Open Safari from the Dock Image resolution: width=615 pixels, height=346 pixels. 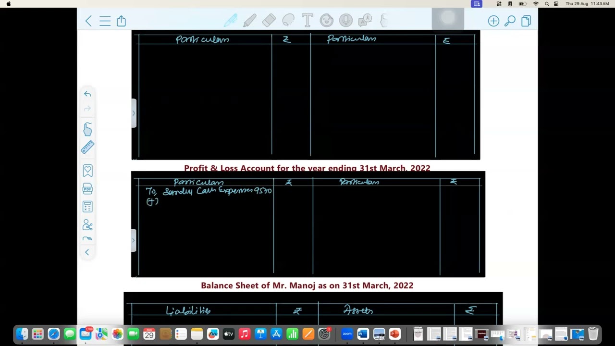53,334
